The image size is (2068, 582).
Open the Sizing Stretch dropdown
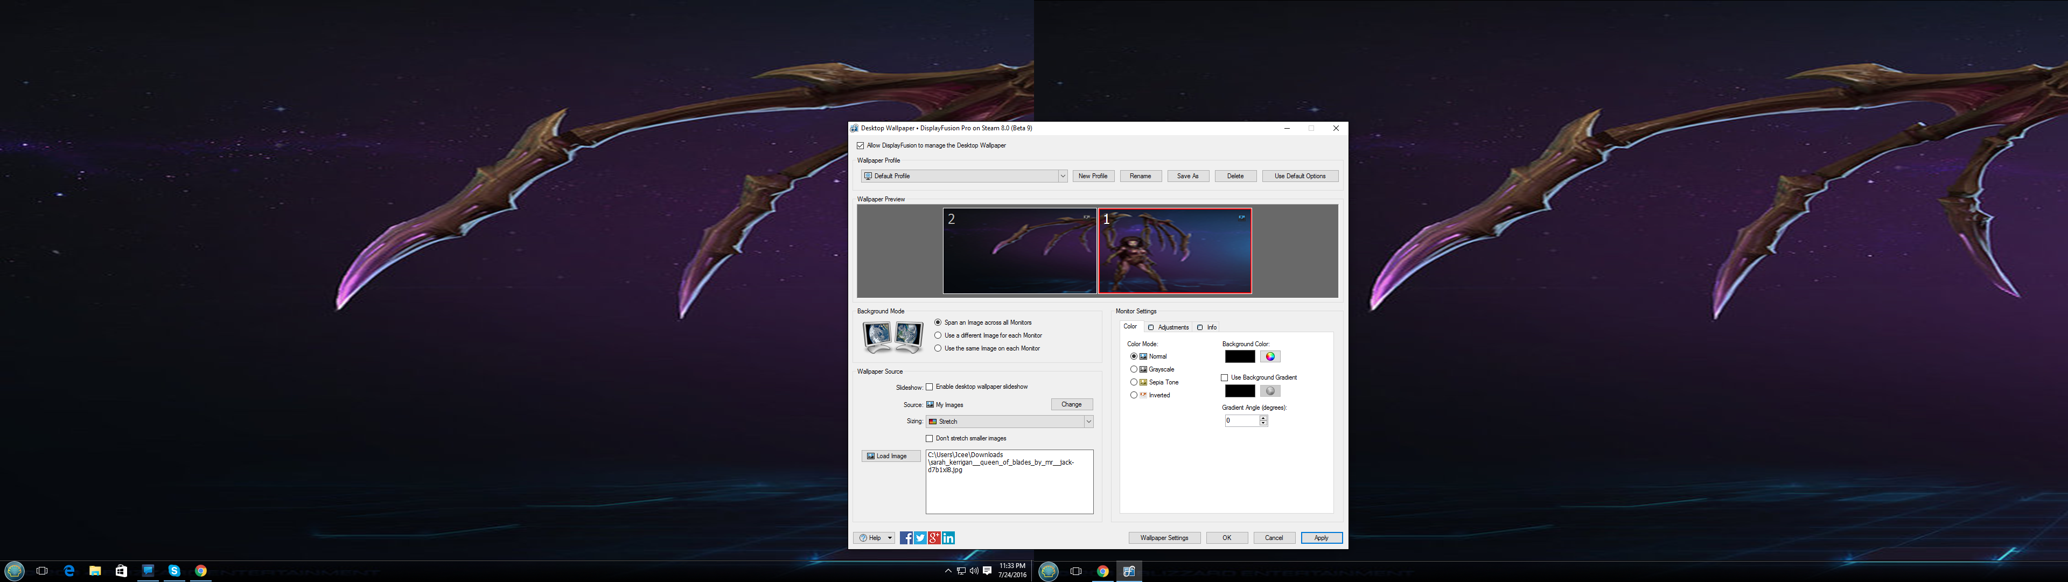(1088, 422)
